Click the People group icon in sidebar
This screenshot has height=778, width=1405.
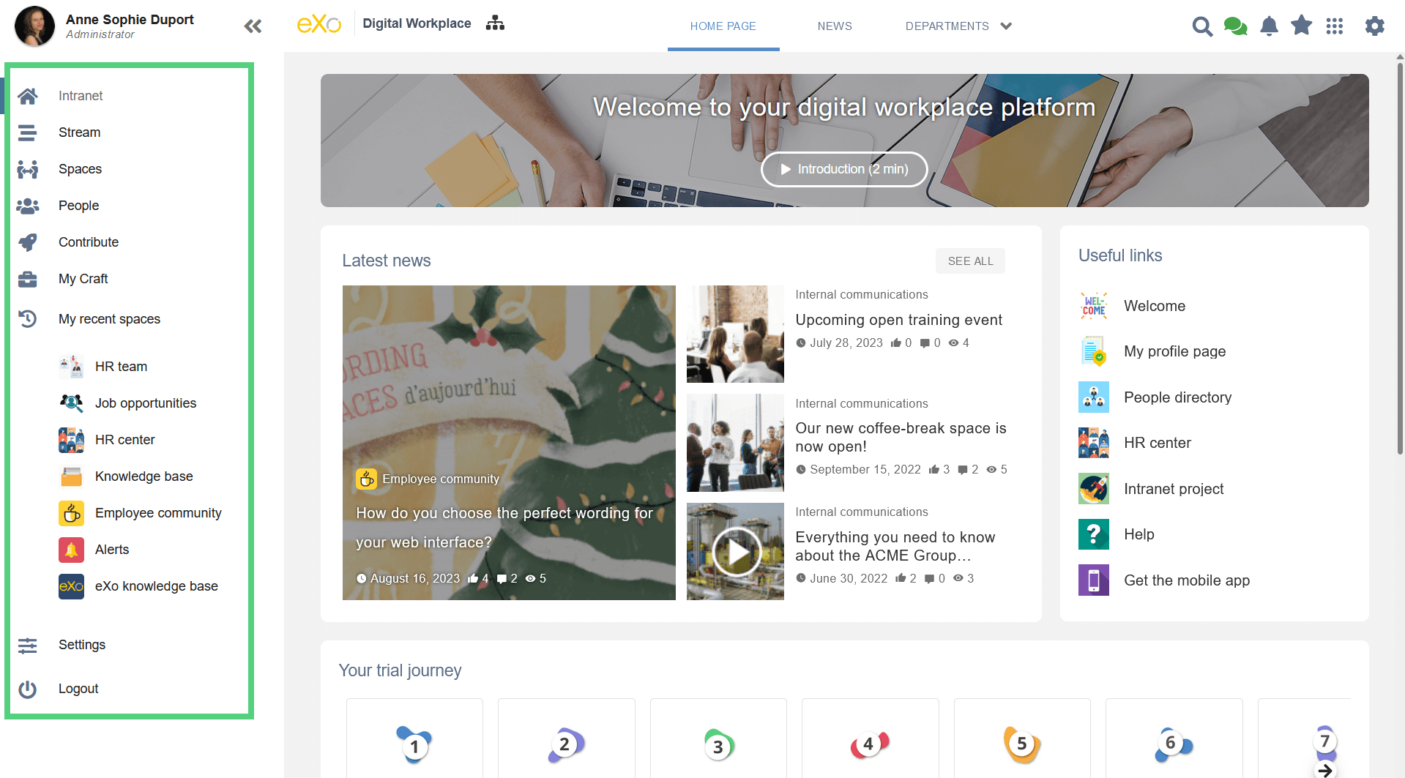point(28,206)
